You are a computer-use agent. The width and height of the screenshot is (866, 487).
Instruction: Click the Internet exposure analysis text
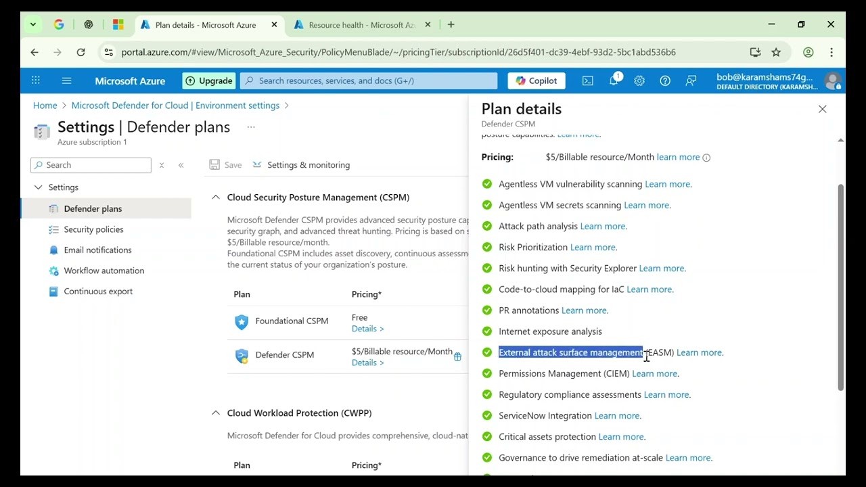(550, 331)
